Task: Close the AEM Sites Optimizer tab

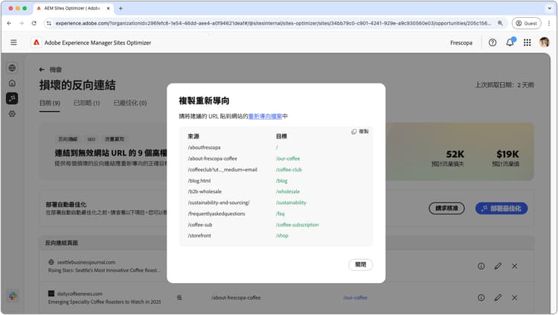Action: (x=108, y=8)
